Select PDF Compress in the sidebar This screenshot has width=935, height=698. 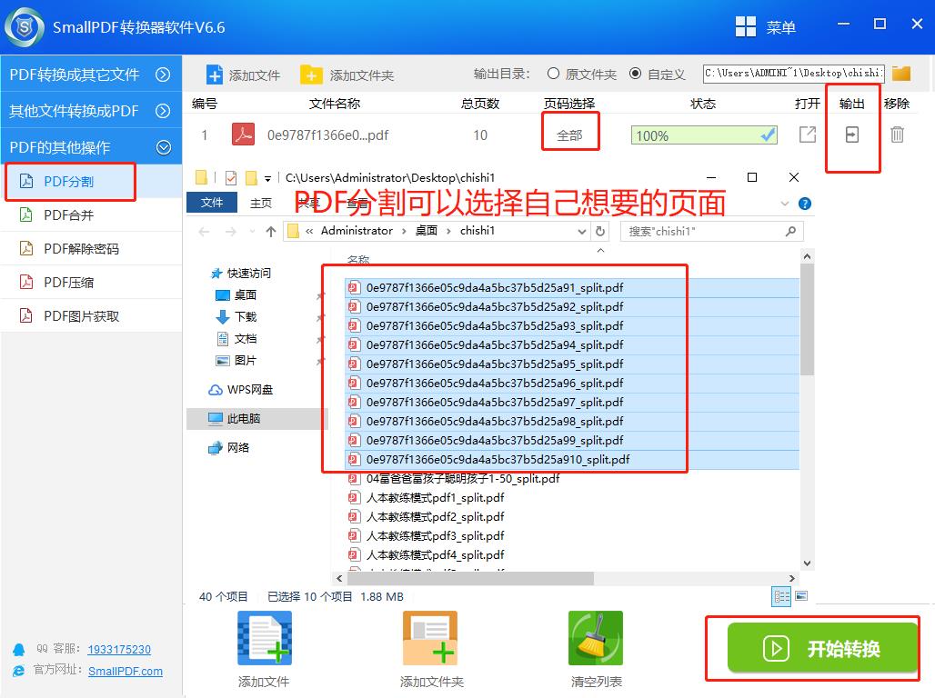[x=69, y=283]
